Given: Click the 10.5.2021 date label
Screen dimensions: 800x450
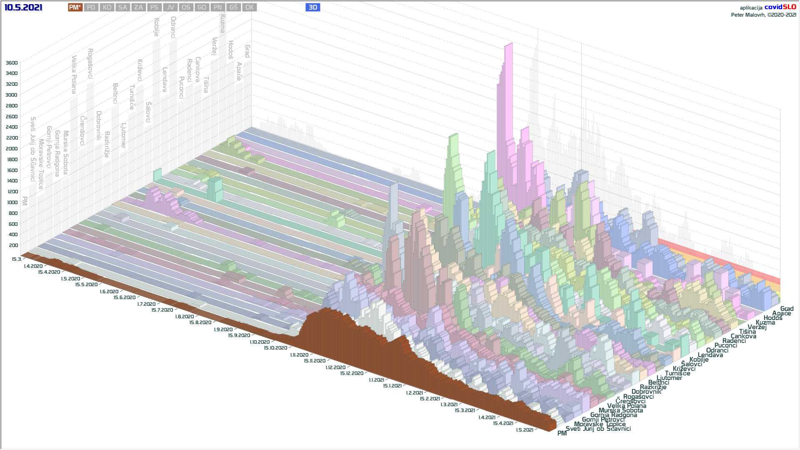Looking at the screenshot, I should tap(23, 7).
